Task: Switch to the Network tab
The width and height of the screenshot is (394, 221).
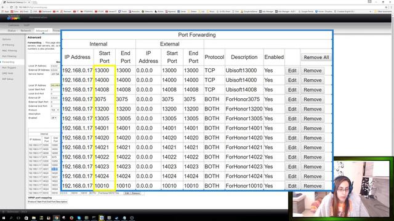Action: [26, 31]
